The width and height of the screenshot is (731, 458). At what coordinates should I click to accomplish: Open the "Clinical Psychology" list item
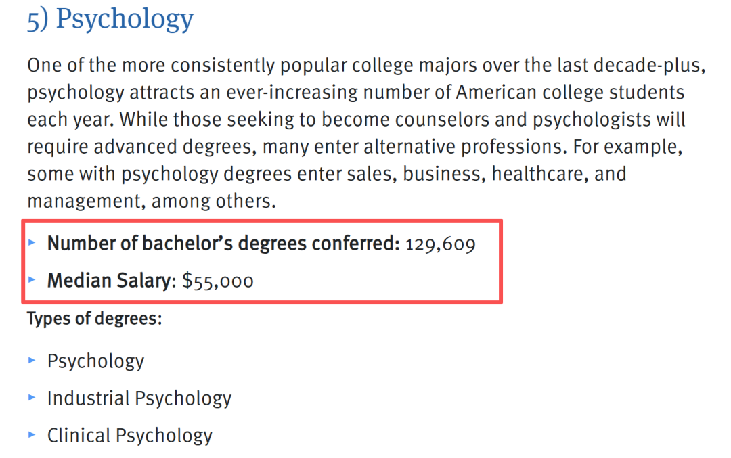[x=129, y=435]
